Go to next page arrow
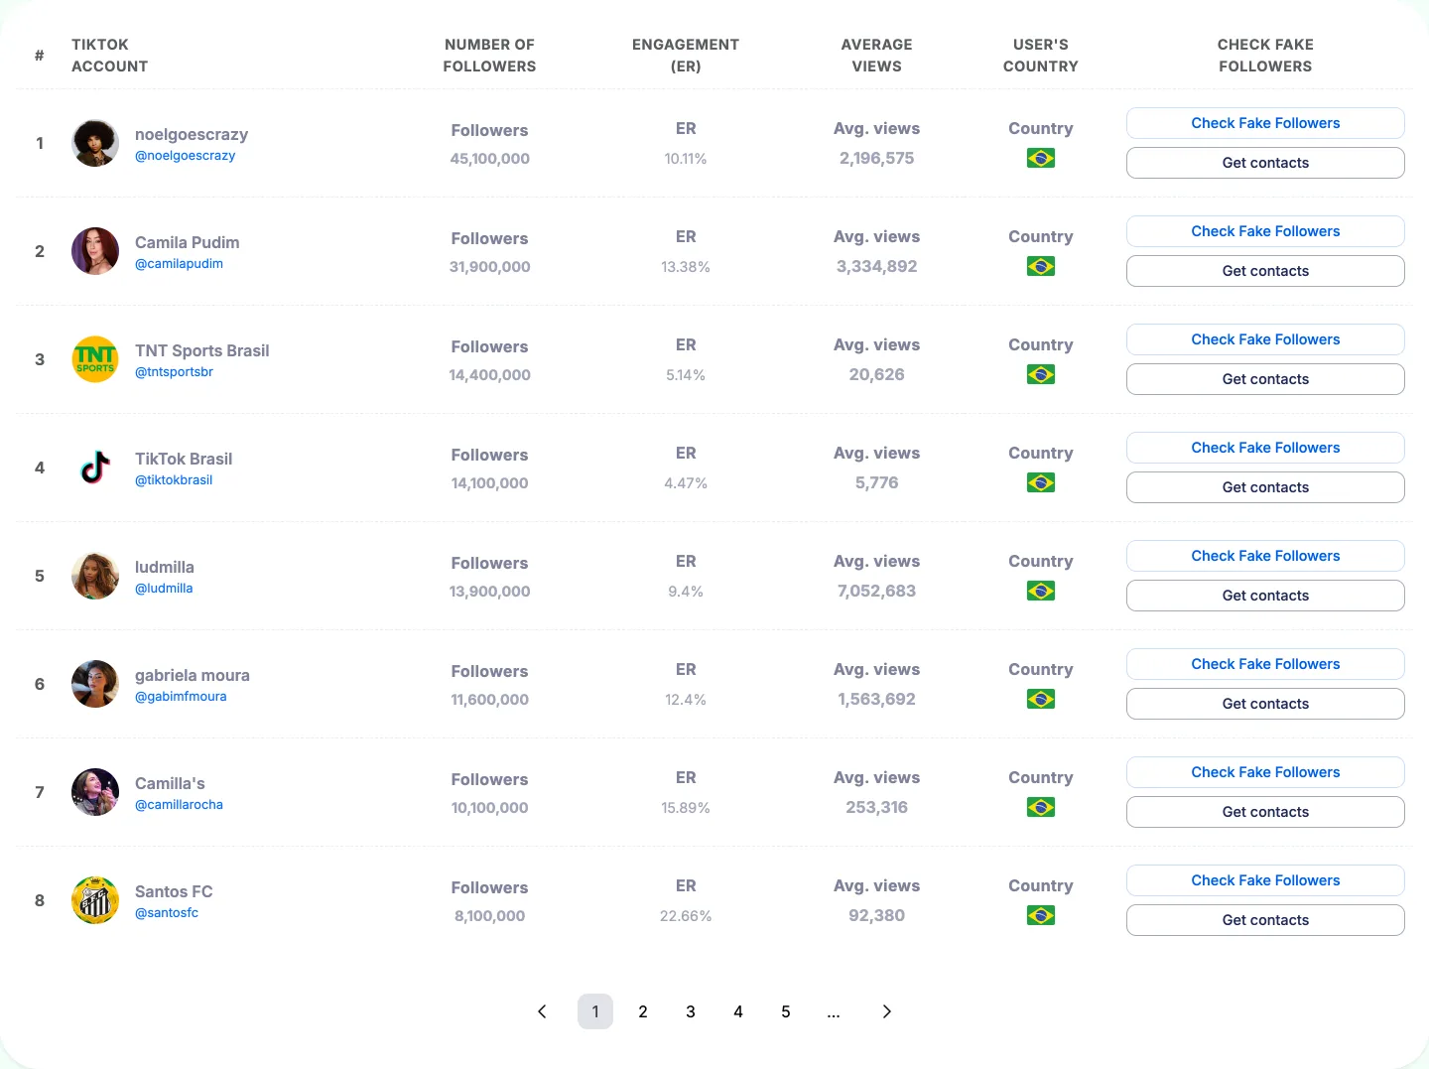The height and width of the screenshot is (1069, 1429). [887, 1011]
